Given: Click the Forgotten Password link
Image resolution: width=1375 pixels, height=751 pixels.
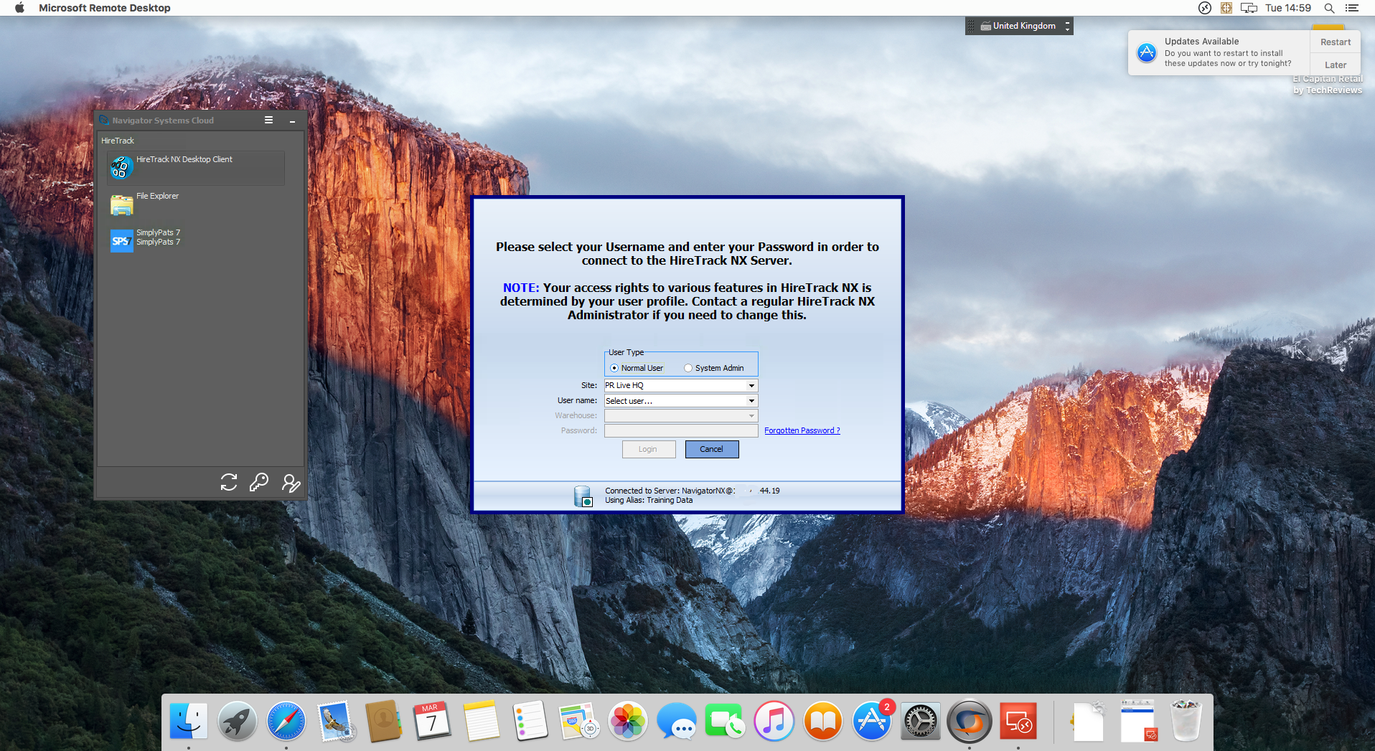Looking at the screenshot, I should point(802,431).
